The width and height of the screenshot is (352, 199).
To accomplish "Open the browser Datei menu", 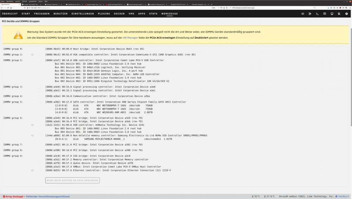I will (3, 1).
